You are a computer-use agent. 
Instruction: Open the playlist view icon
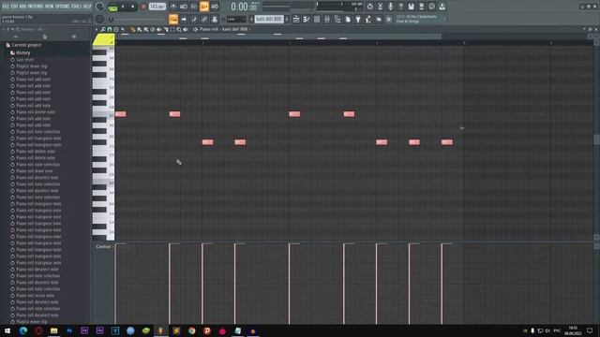coord(296,19)
